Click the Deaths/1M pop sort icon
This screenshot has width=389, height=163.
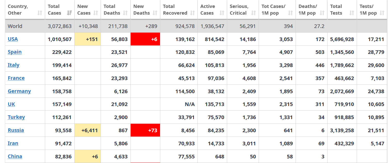(x=322, y=13)
